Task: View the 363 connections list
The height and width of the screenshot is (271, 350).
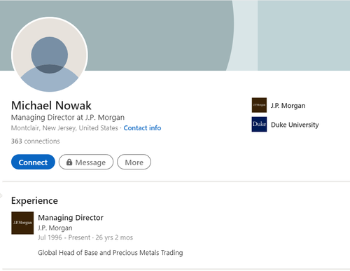Action: pos(36,141)
